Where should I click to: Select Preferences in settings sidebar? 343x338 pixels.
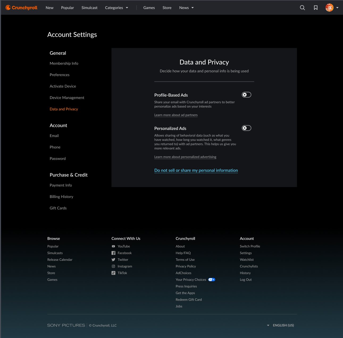pos(60,75)
